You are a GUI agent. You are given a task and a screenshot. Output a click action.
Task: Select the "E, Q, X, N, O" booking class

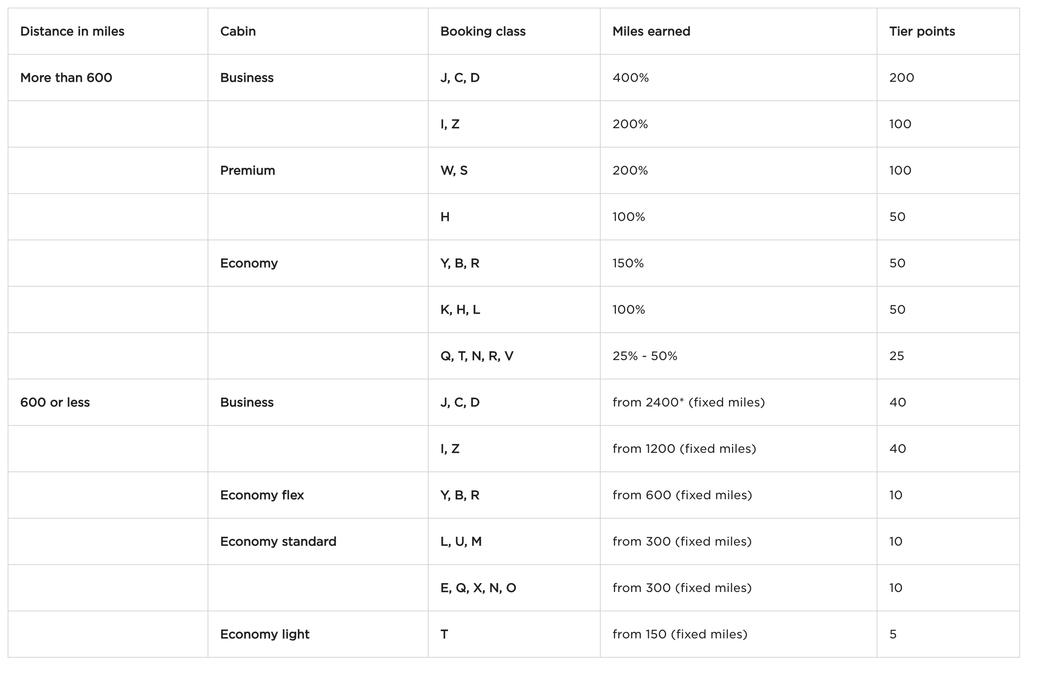coord(478,588)
